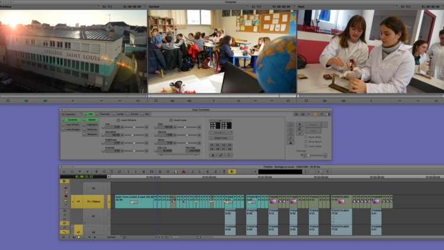Select the reshape lasso tool
Screen dimensions: 444x250
pos(300,129)
